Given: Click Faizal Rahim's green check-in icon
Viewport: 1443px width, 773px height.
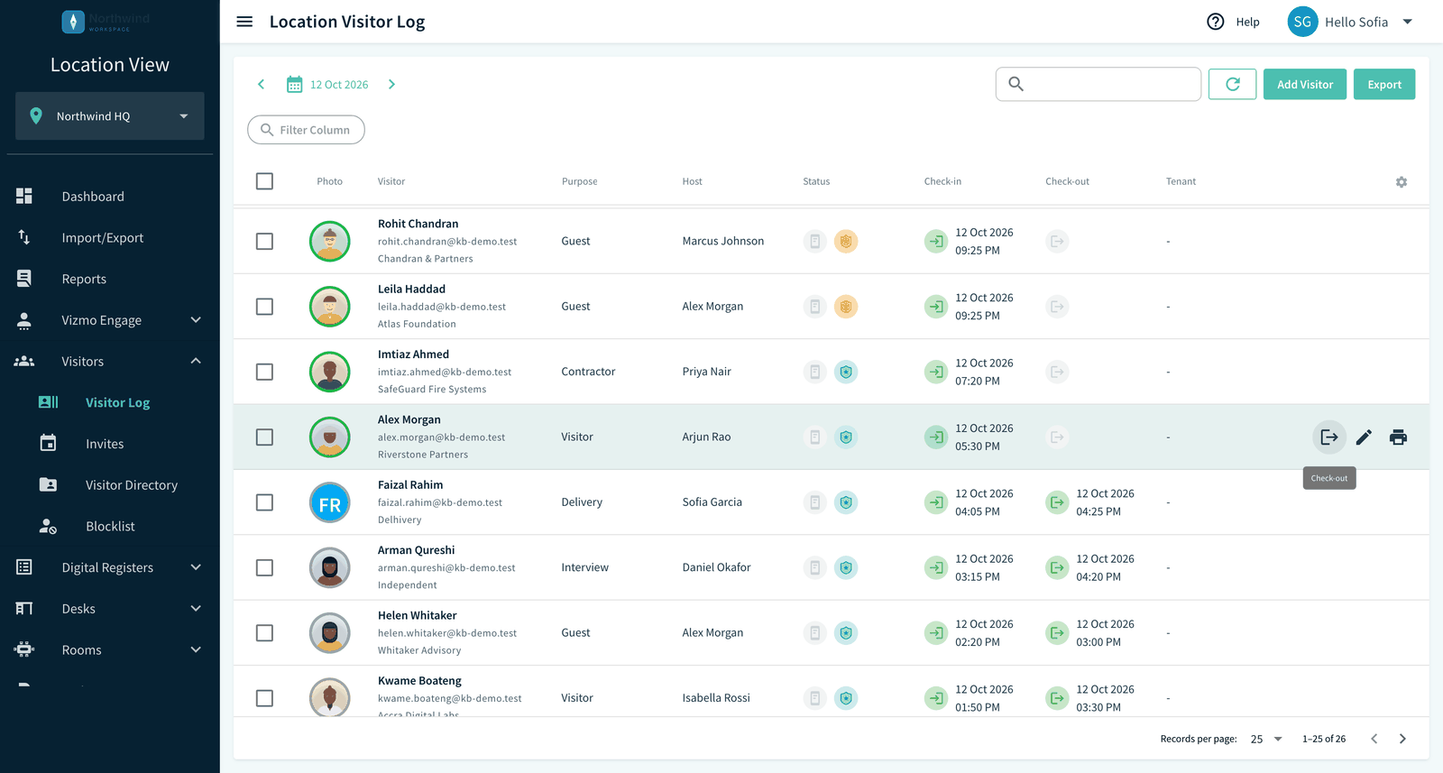Looking at the screenshot, I should click(936, 502).
